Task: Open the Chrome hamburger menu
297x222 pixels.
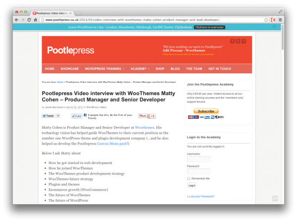Action: coord(280,20)
